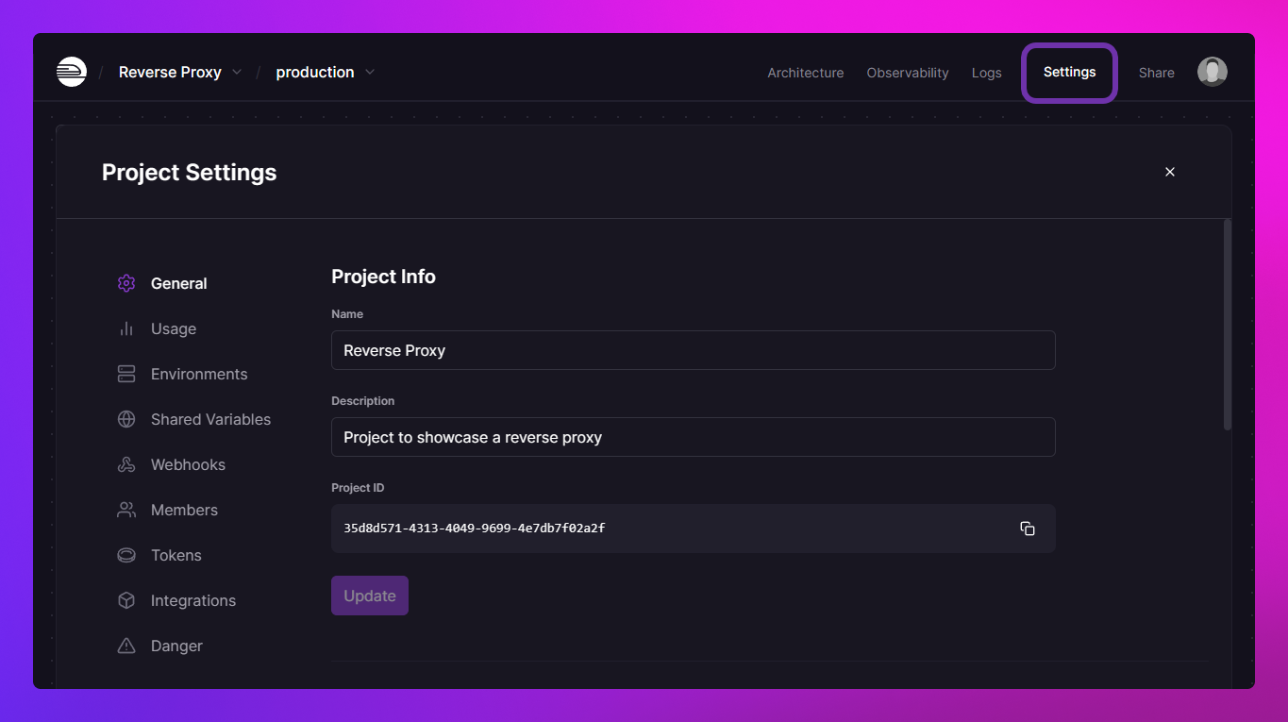Copy the Project ID with copy icon
Viewport: 1288px width, 722px height.
point(1028,529)
